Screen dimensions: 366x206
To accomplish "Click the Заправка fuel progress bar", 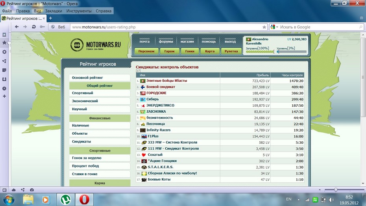I will pos(260,52).
